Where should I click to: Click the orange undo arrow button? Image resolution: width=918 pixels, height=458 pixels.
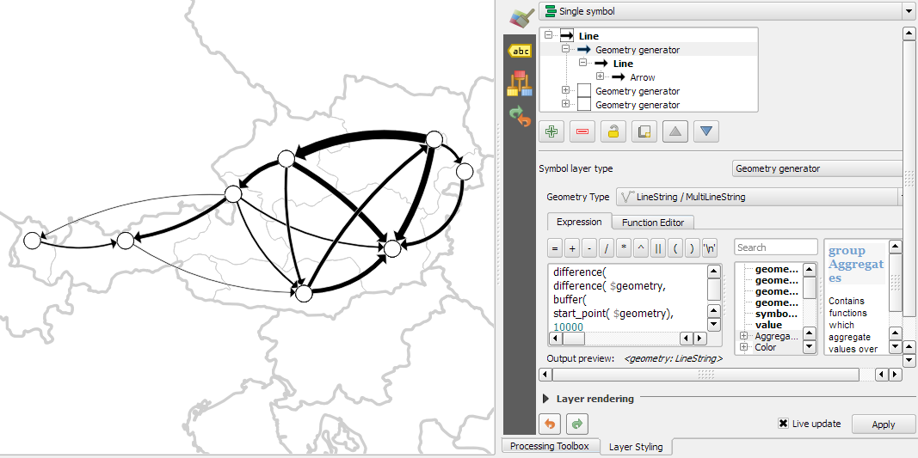[551, 424]
